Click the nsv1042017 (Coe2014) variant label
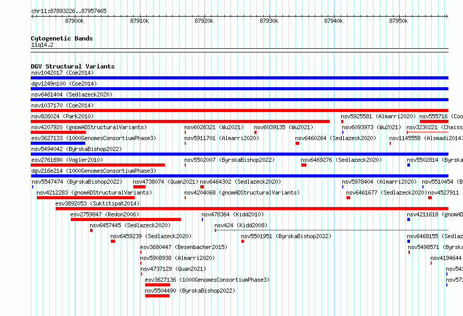463x316 pixels. 62,73
